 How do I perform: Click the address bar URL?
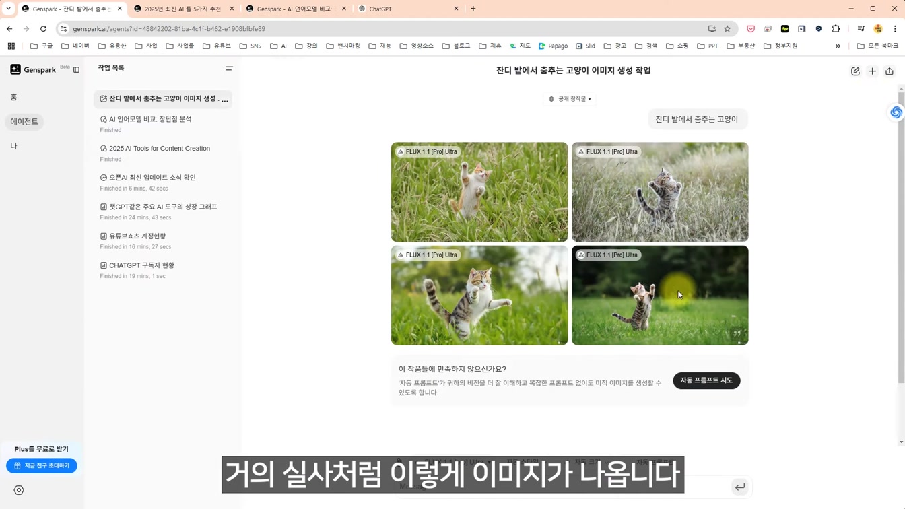click(x=169, y=29)
